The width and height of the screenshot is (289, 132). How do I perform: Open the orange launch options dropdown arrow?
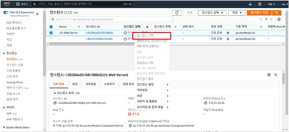277,13
